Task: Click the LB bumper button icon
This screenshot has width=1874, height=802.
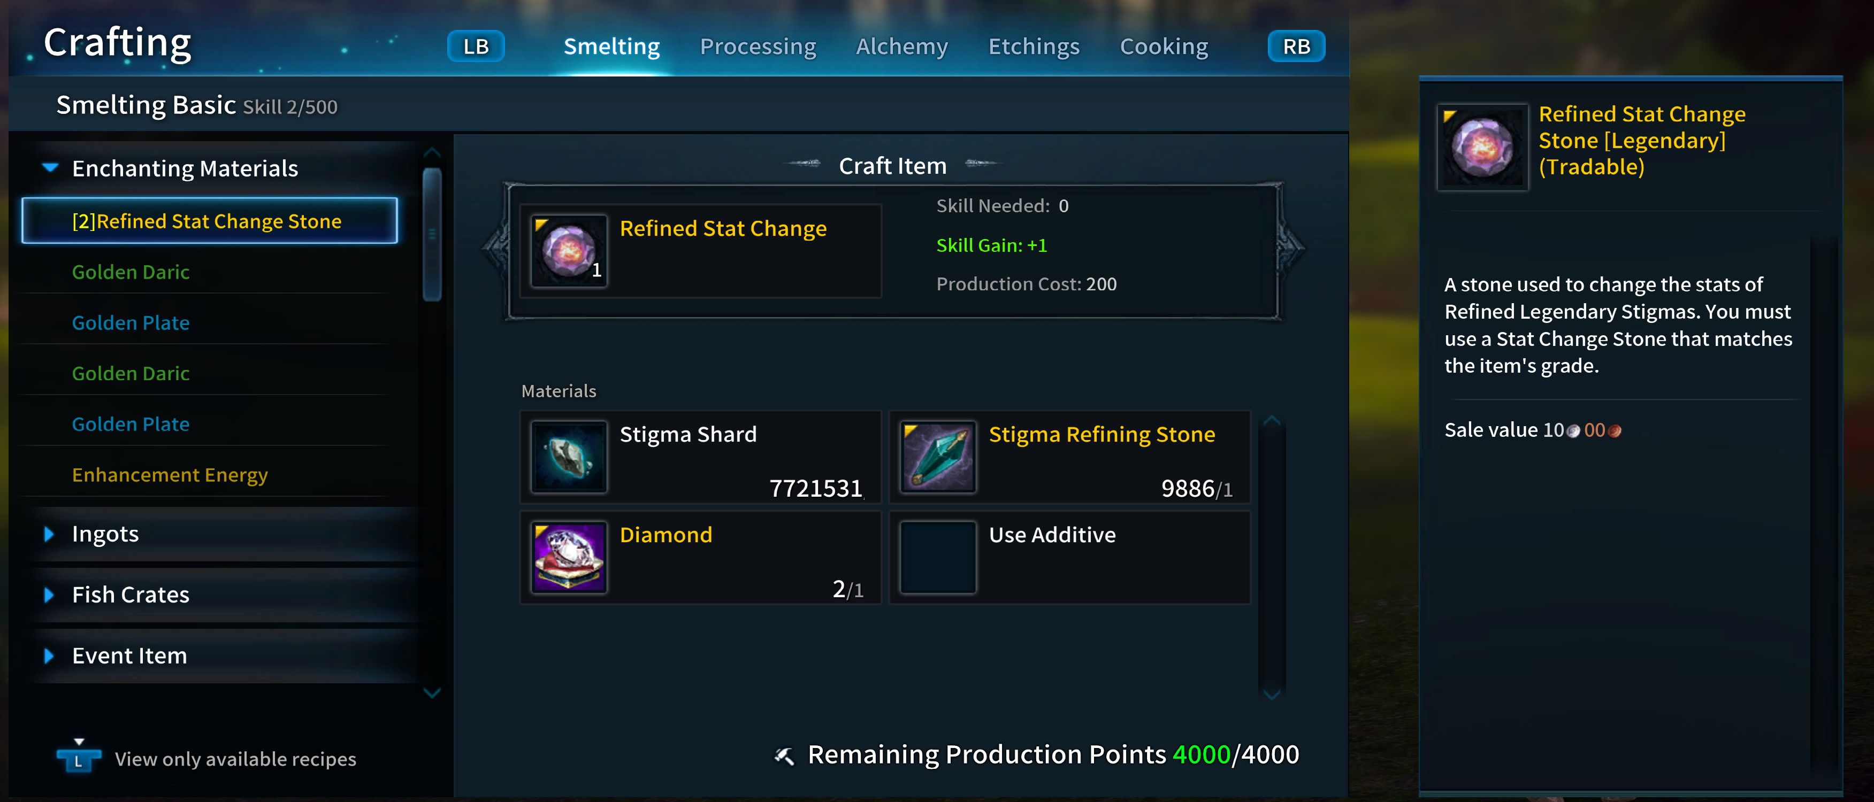Action: coord(476,47)
